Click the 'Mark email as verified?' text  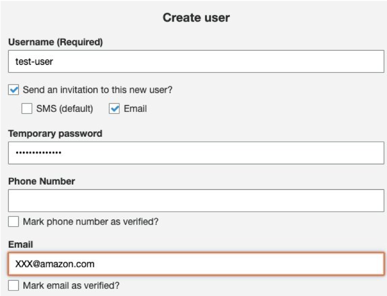71,285
